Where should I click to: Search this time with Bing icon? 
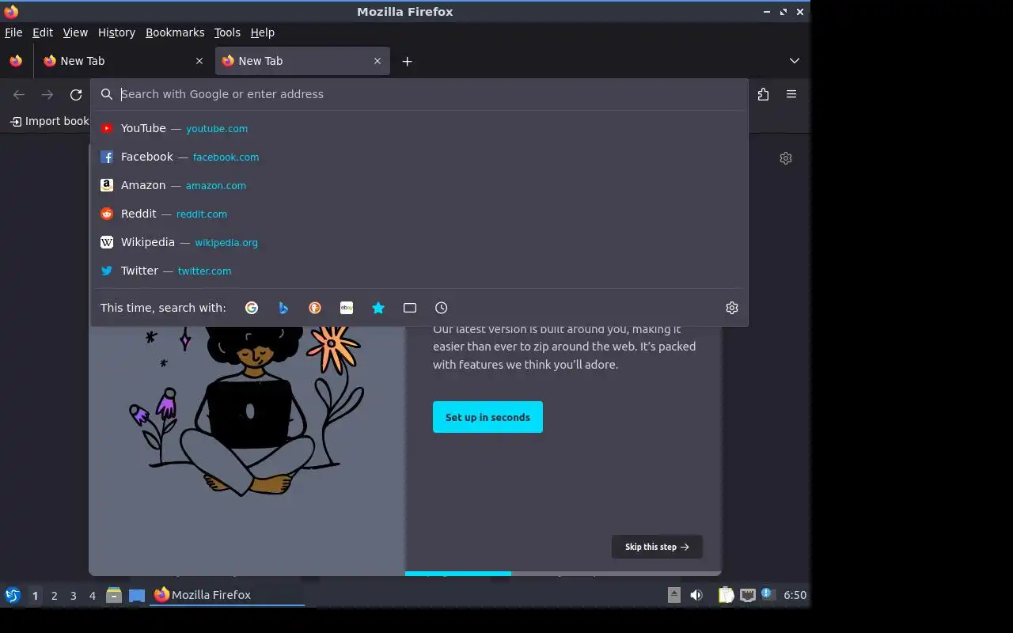(x=283, y=308)
